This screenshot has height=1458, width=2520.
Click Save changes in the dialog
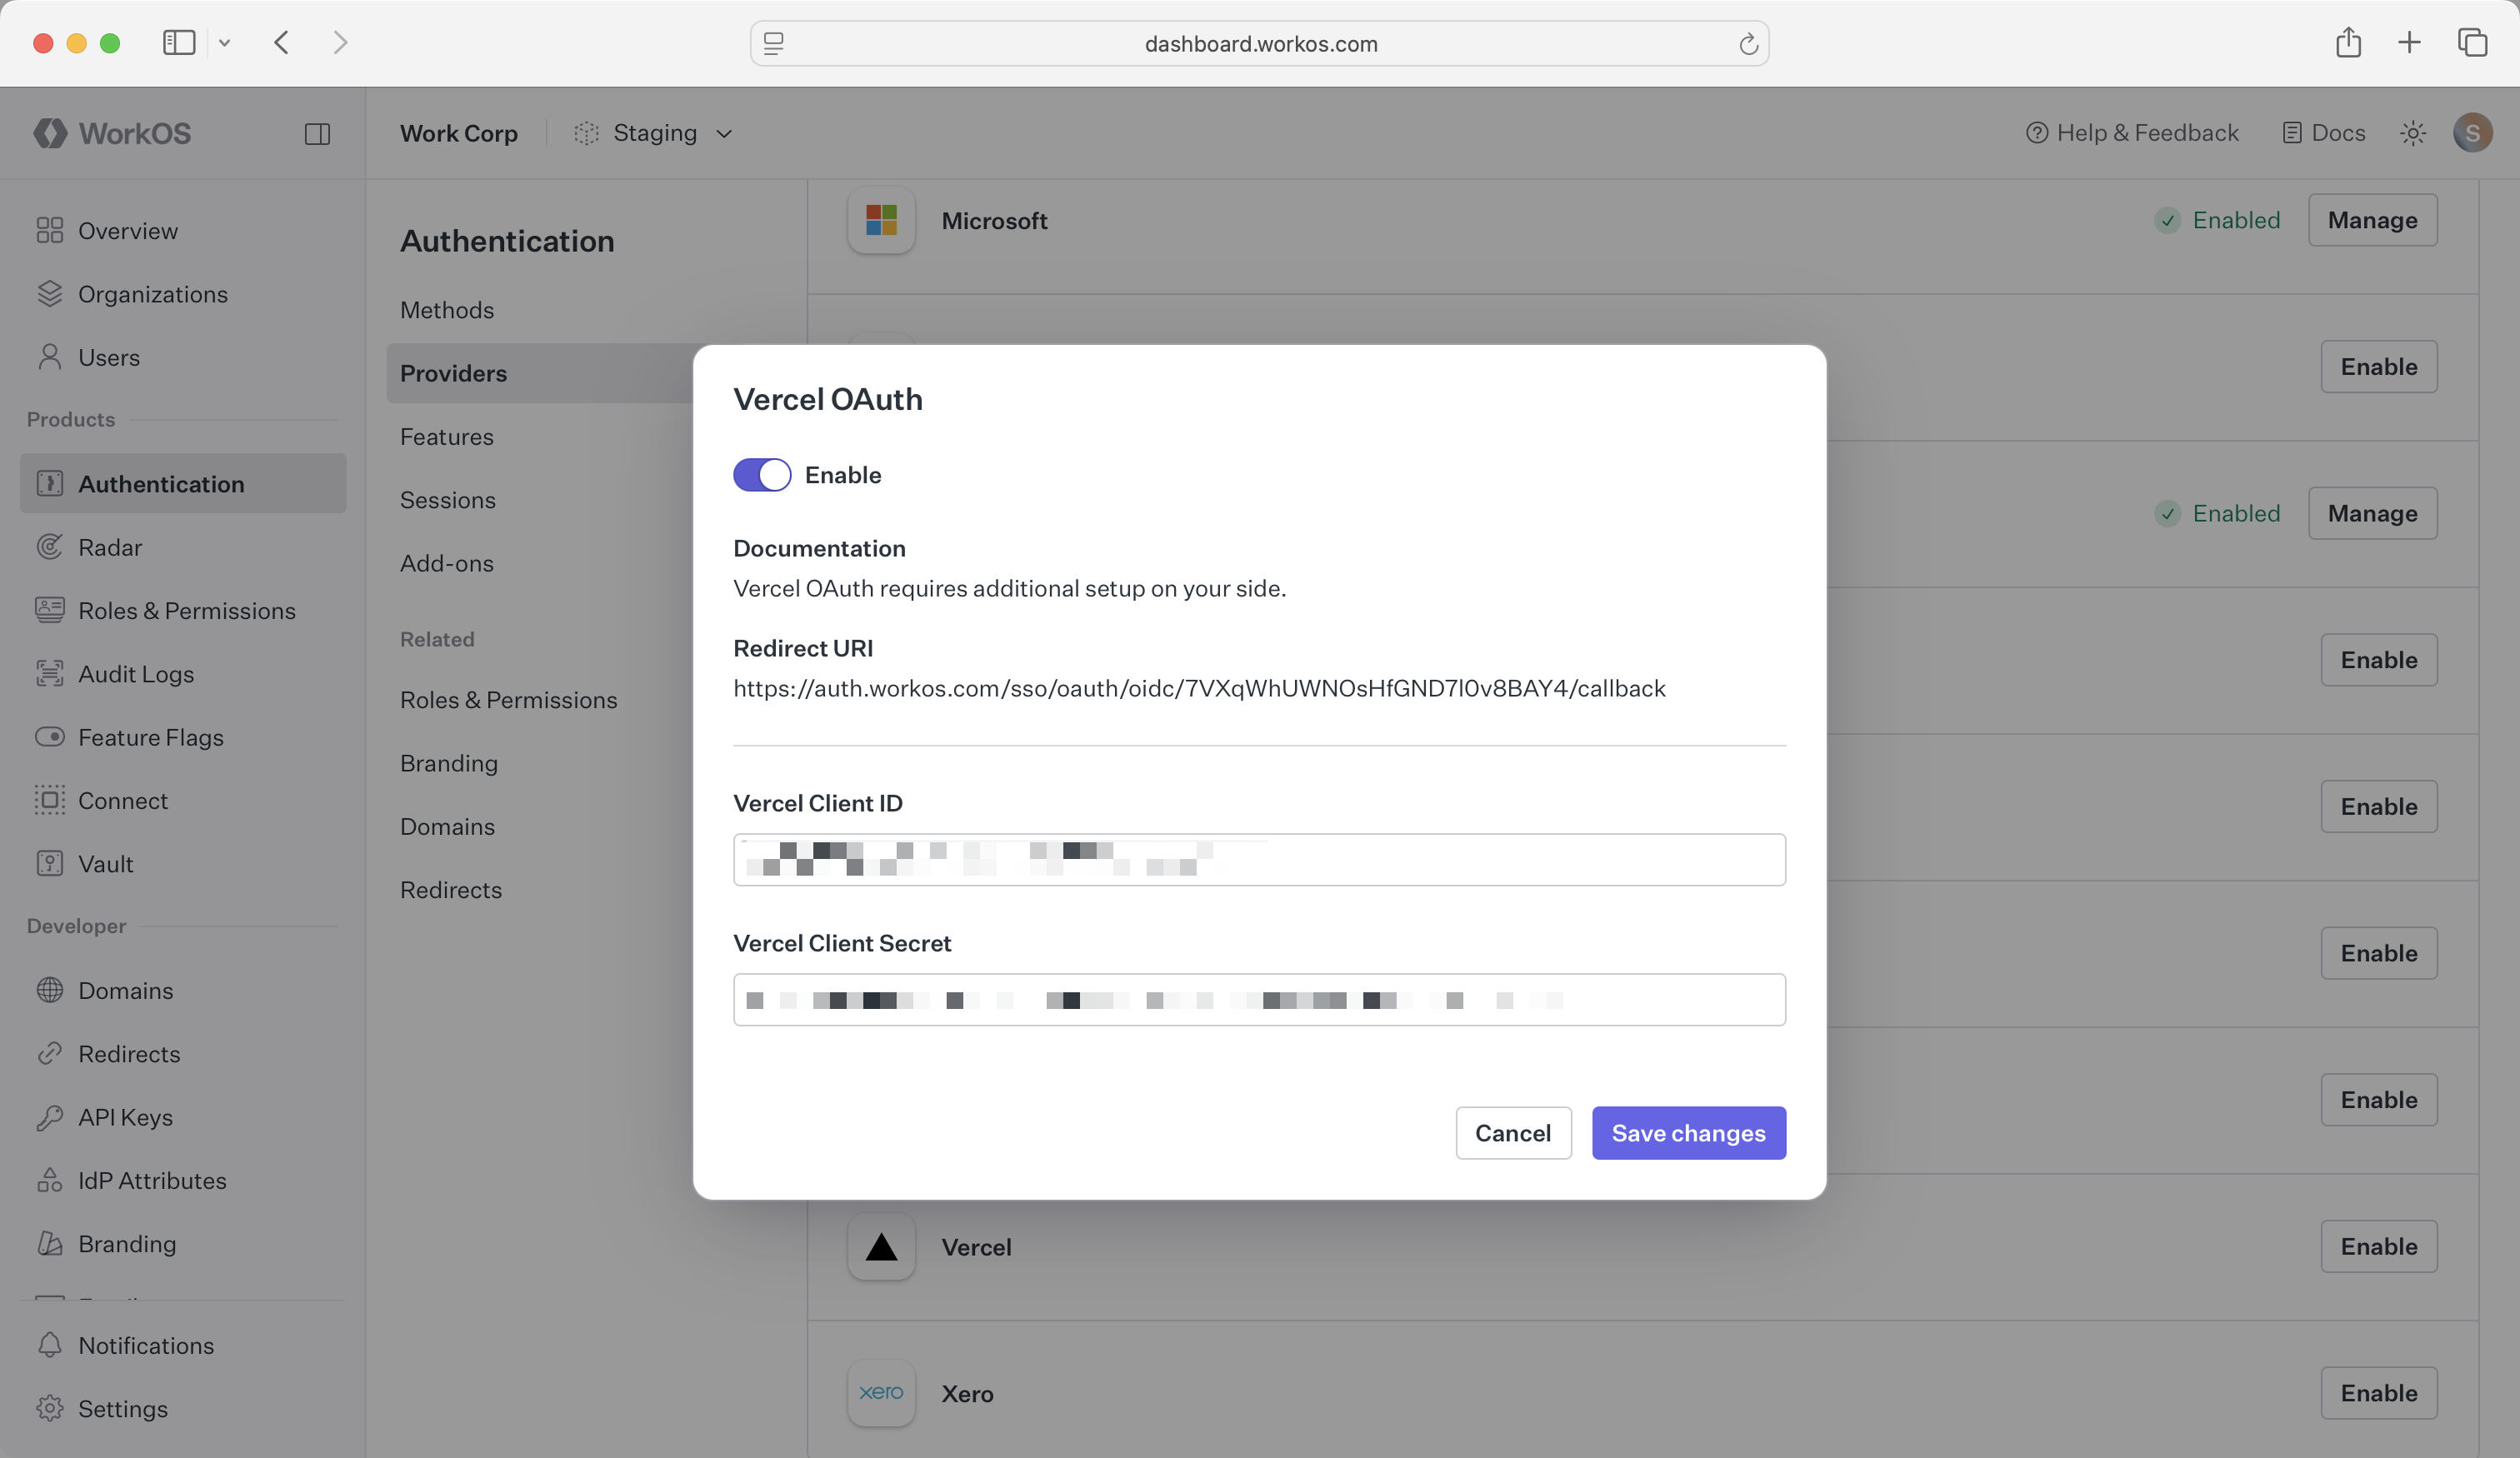click(1688, 1133)
